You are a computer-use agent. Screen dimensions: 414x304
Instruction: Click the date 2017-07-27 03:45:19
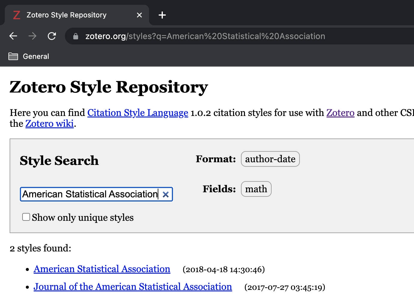[285, 287]
